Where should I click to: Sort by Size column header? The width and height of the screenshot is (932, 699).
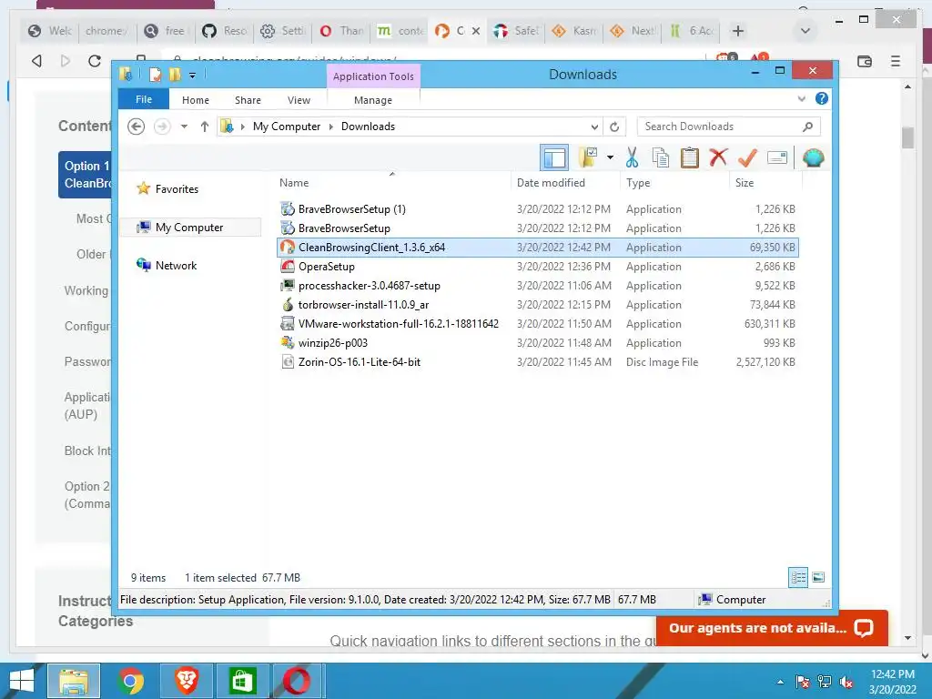click(x=765, y=182)
